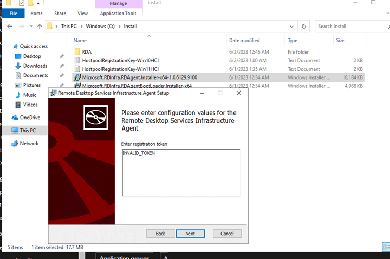This screenshot has height=259, width=390.
Task: Open the recent locations dropdown
Action: click(31, 26)
